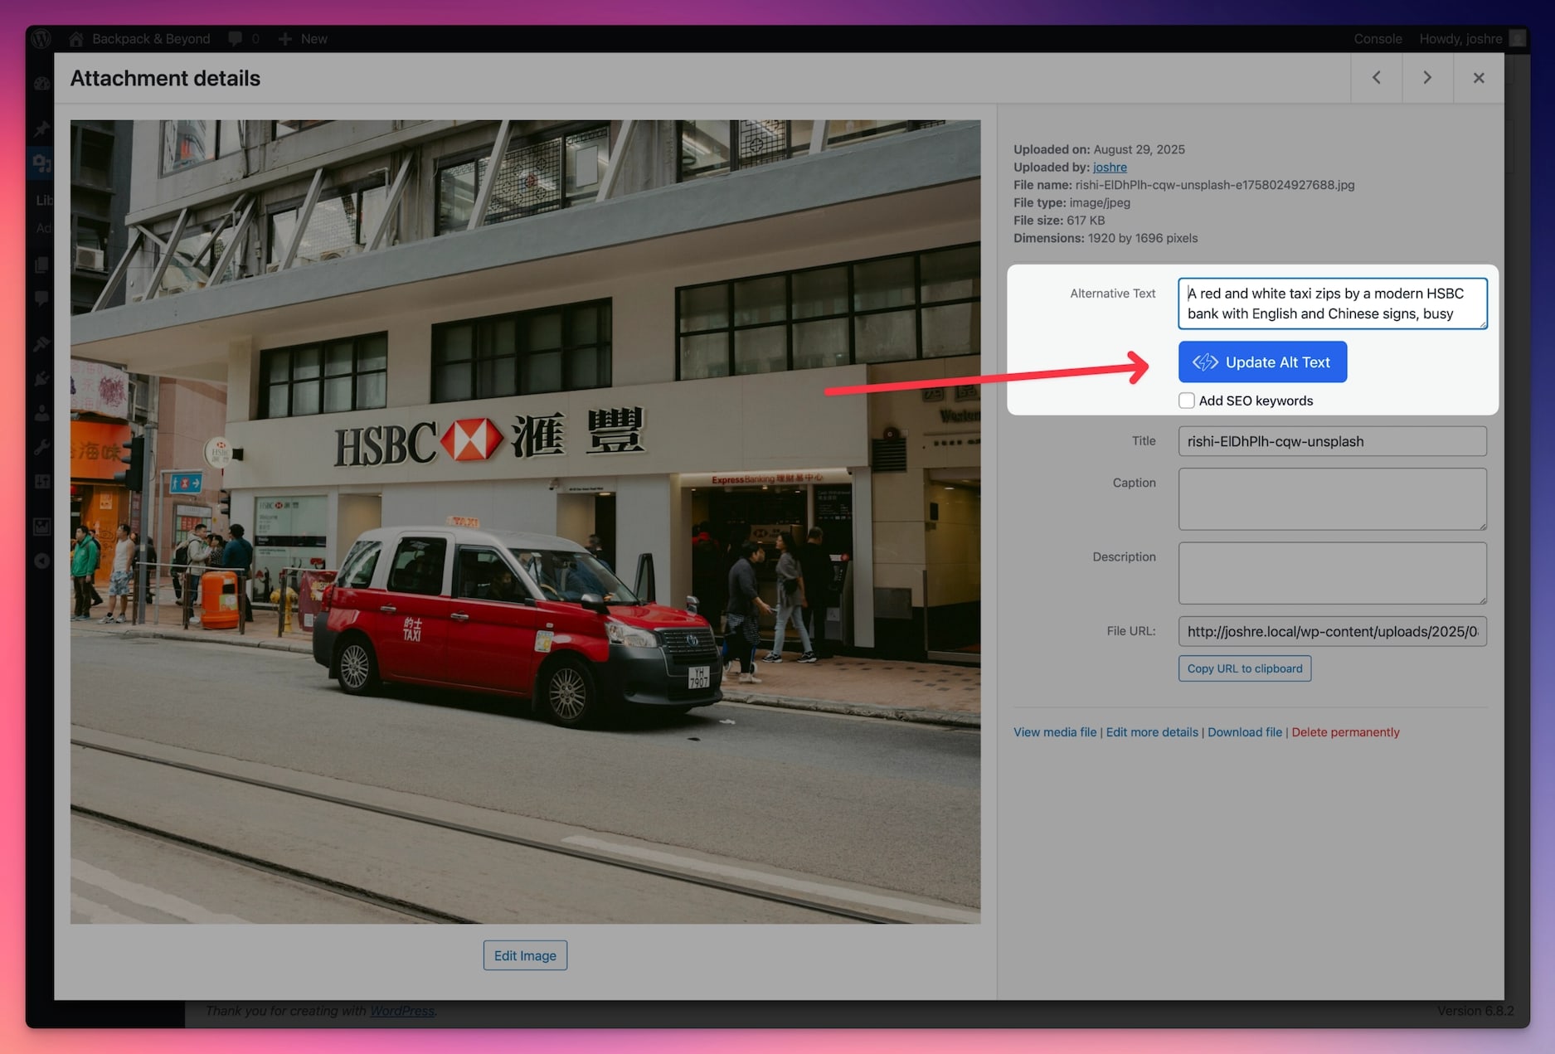
Task: Click Copy URL to clipboard button
Action: [x=1245, y=668]
